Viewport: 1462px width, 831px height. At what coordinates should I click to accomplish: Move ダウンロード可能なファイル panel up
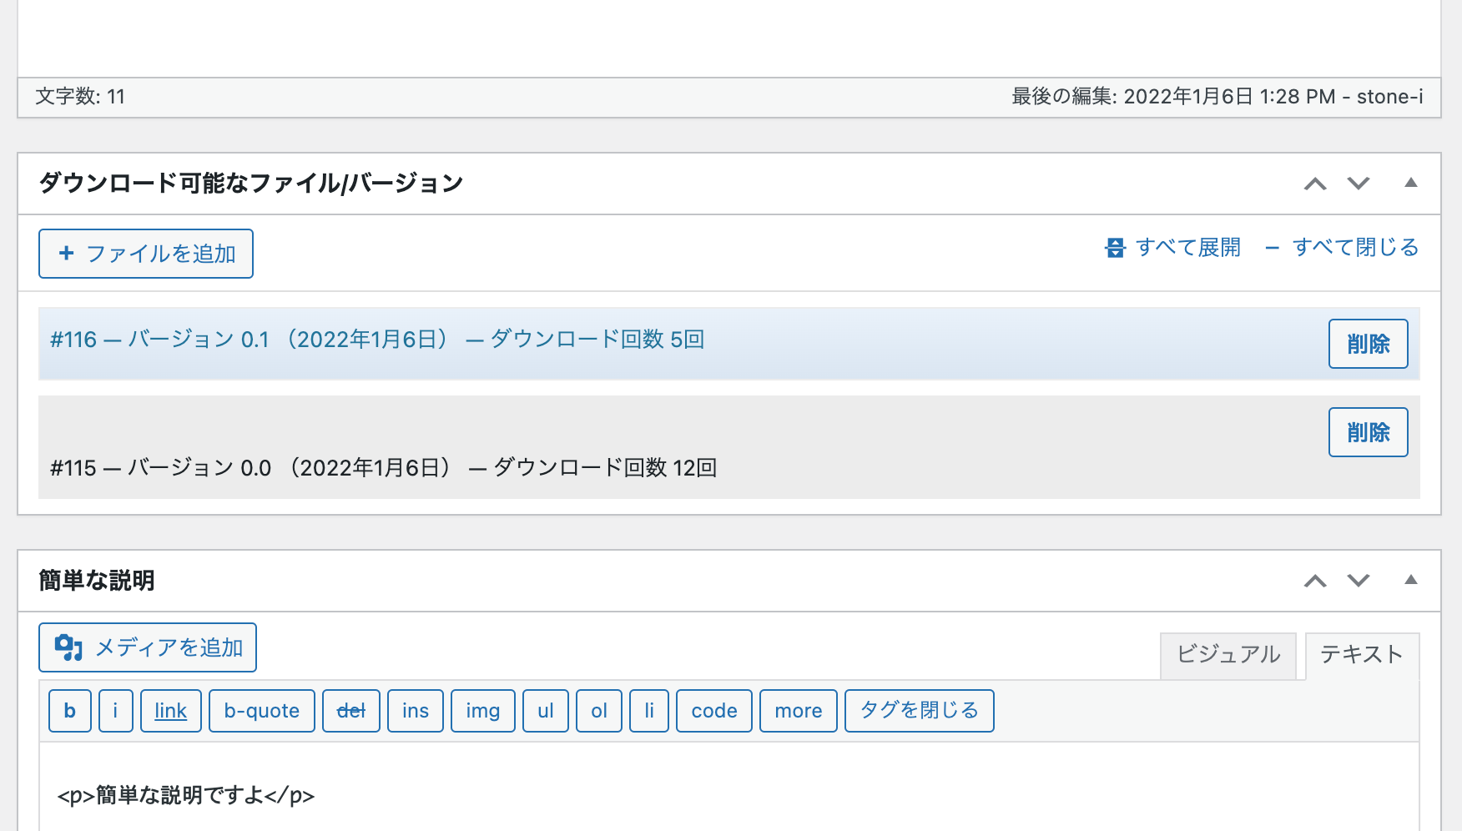1315,184
